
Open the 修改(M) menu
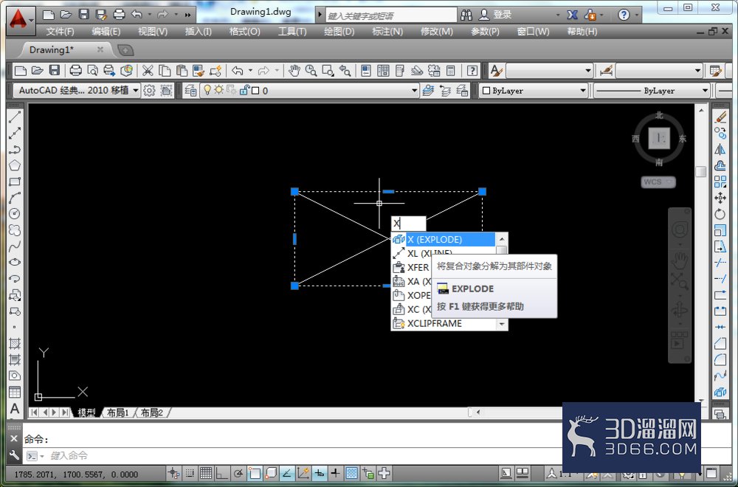click(436, 32)
